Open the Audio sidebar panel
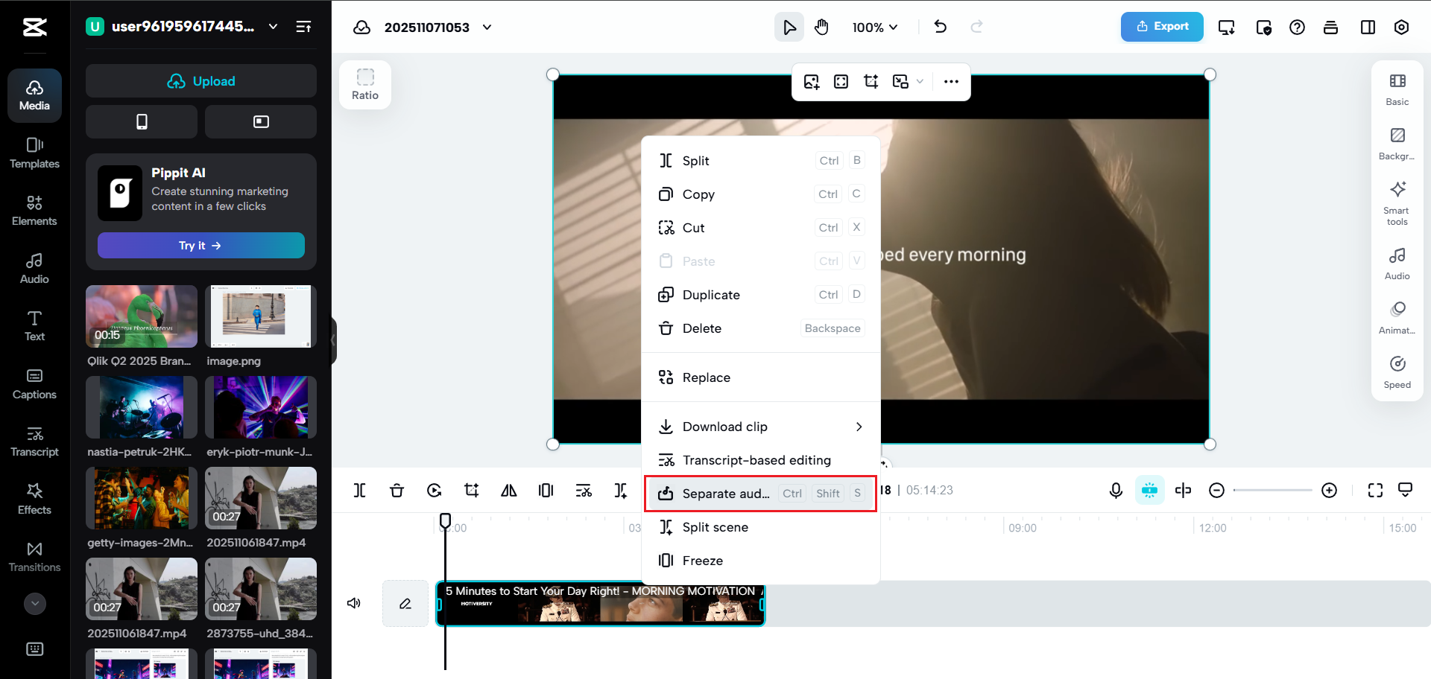 tap(34, 268)
